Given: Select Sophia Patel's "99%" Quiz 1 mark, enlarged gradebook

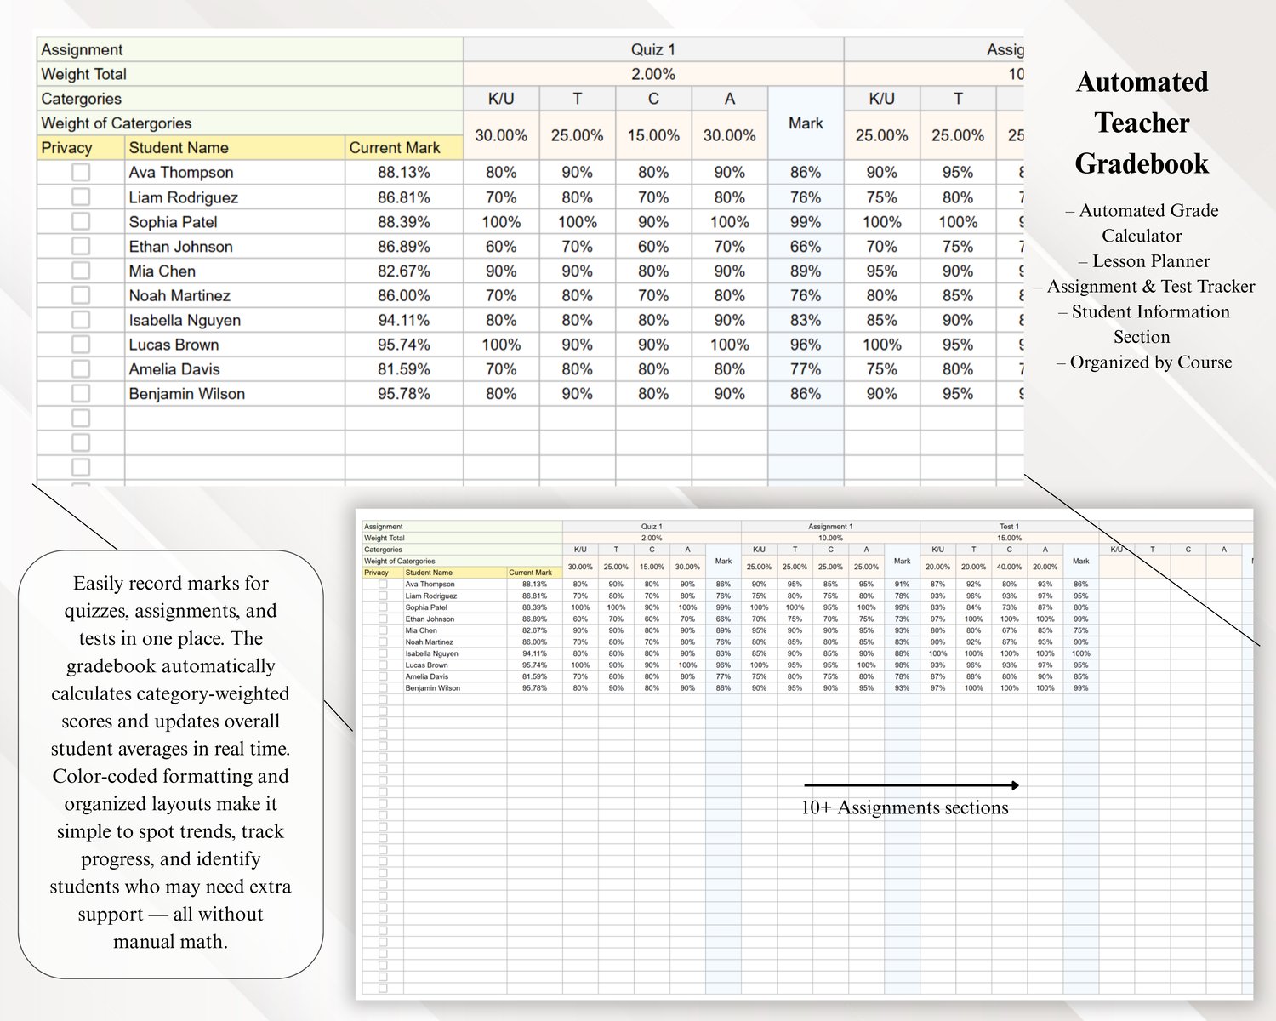Looking at the screenshot, I should [806, 222].
